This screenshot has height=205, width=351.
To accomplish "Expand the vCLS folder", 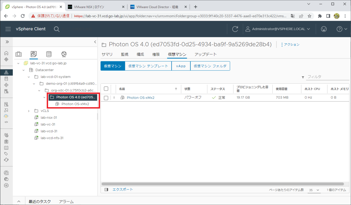I will tap(29, 111).
